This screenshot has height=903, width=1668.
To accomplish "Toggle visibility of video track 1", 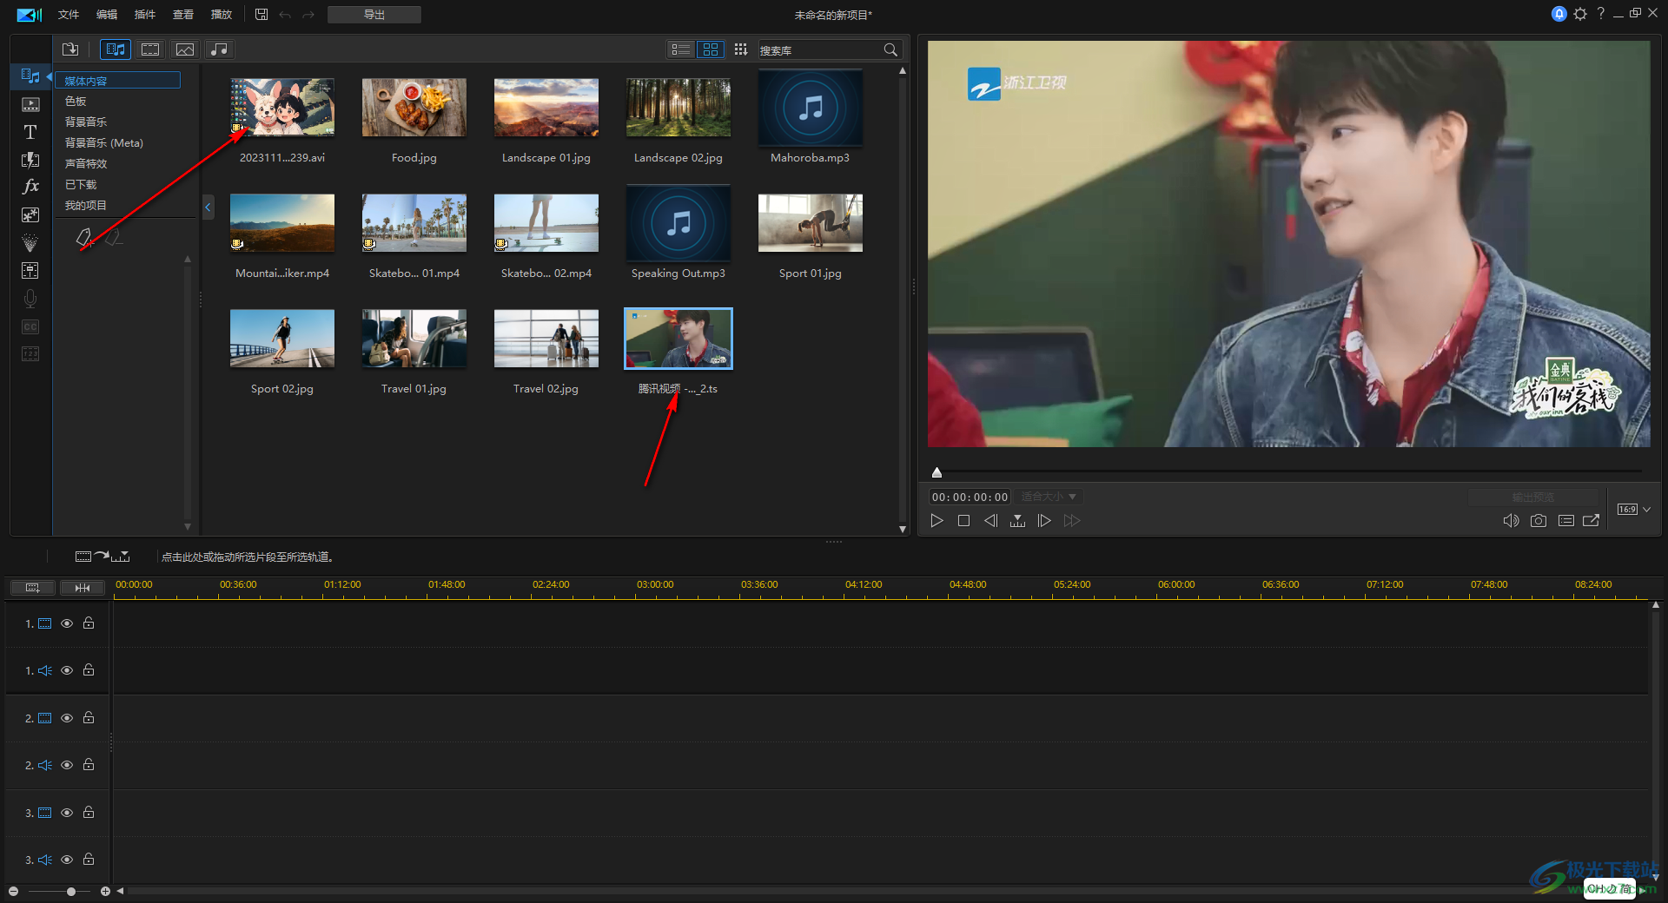I will pos(67,623).
